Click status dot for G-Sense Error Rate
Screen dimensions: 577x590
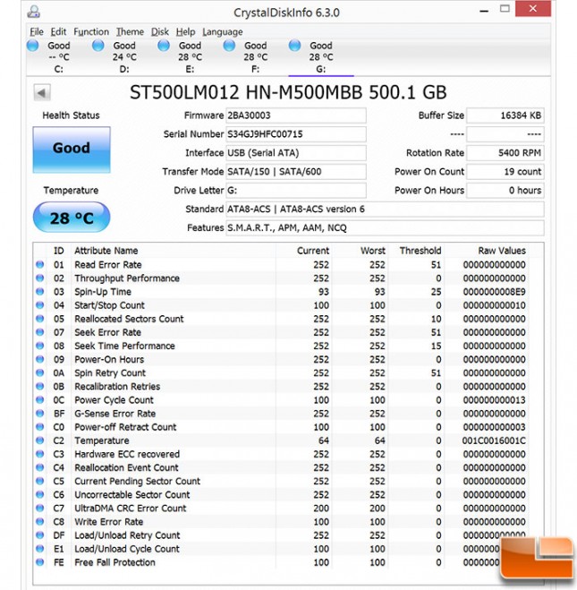coord(40,414)
